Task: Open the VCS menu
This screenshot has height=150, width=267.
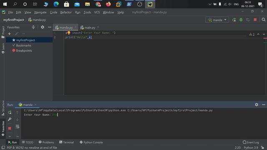Action: pos(97,12)
